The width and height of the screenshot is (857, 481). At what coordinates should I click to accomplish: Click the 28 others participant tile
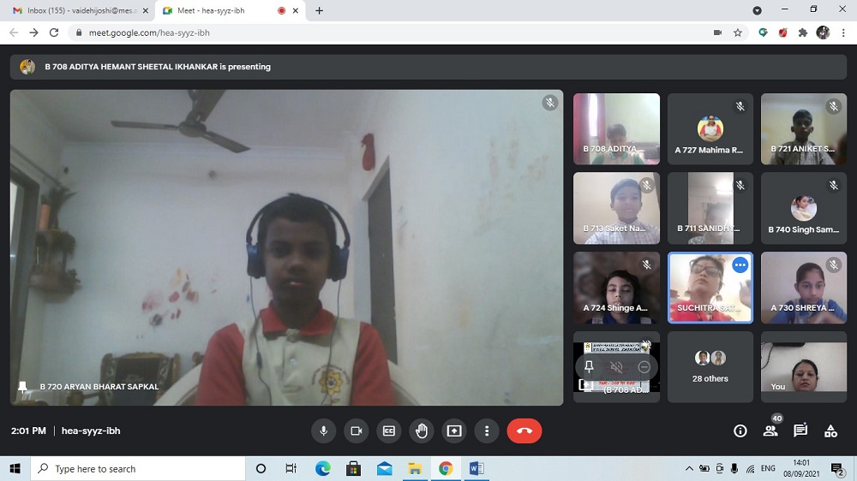tap(710, 366)
